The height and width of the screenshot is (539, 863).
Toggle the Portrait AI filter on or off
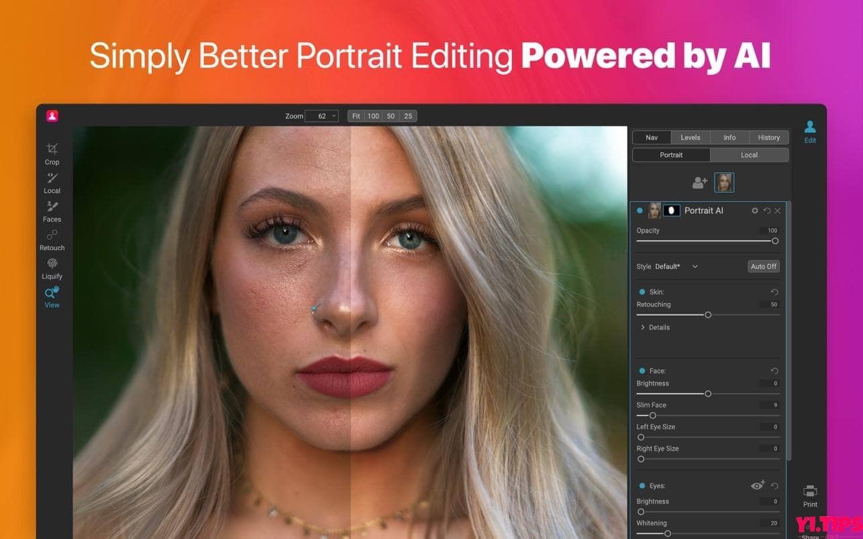(639, 210)
